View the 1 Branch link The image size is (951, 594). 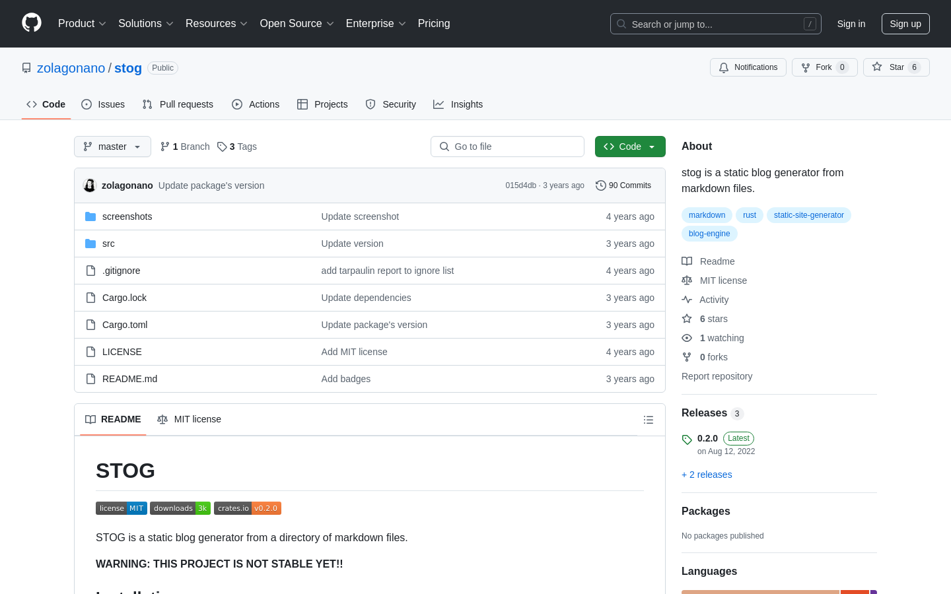point(185,147)
